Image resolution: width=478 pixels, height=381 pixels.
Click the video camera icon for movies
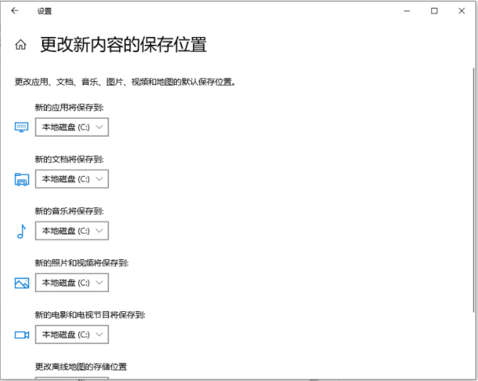pos(21,335)
